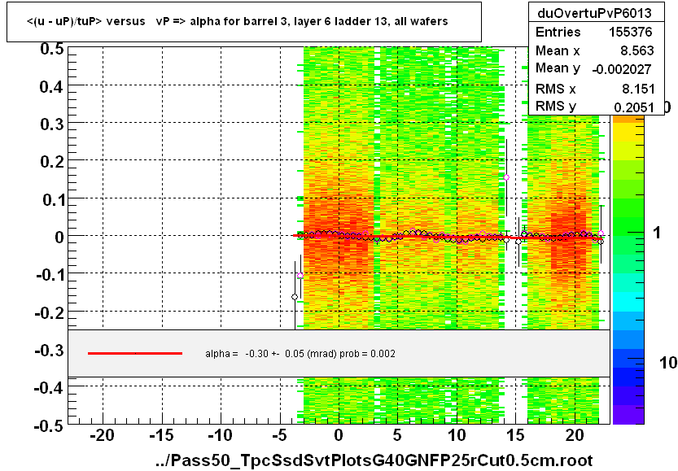Click the red line sample in the legend
The image size is (678, 471).
pos(135,354)
